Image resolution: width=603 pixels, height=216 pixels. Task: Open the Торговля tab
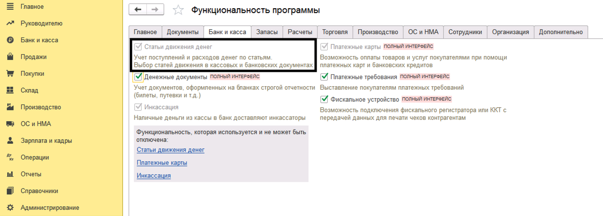coord(335,32)
